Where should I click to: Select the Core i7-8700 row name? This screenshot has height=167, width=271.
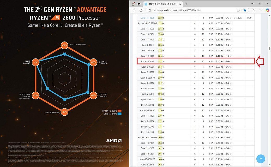[147, 94]
